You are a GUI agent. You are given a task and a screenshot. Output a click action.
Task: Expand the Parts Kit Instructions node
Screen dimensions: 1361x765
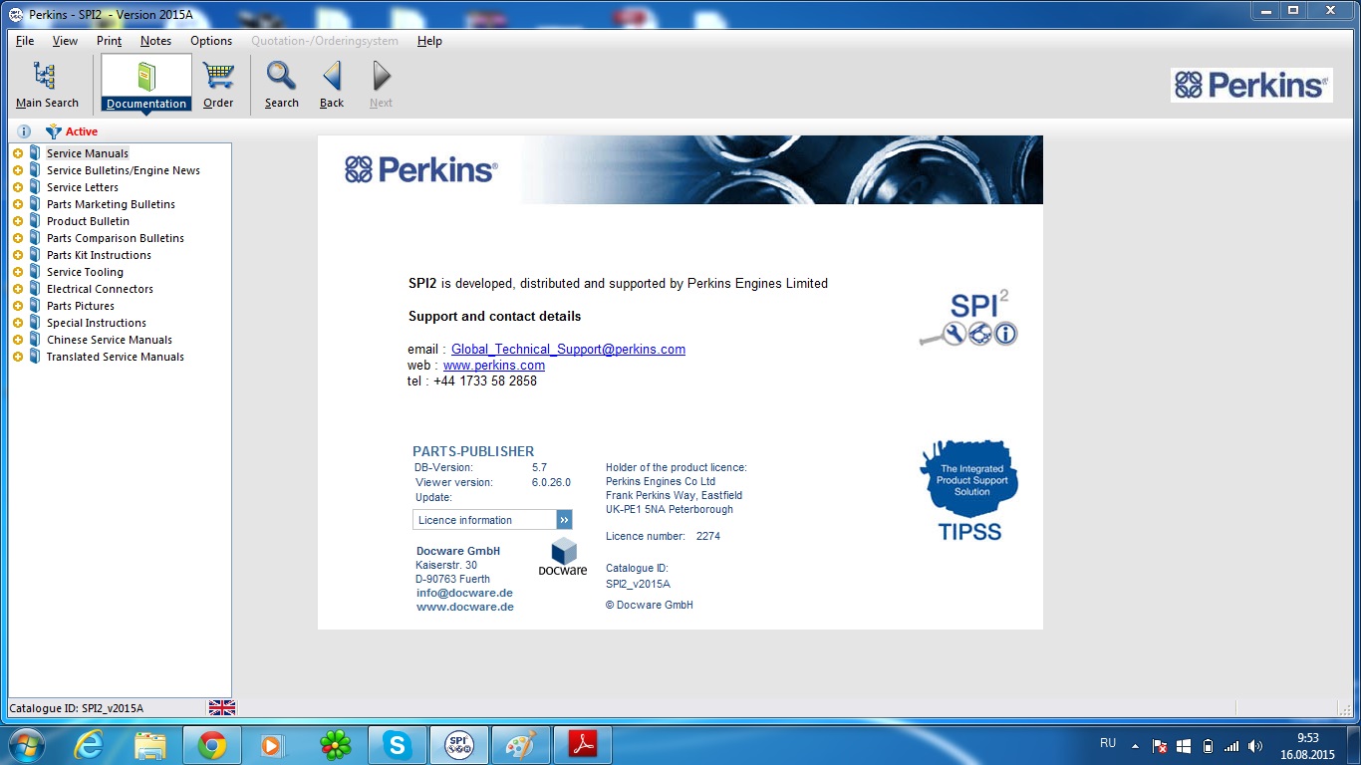pyautogui.click(x=18, y=255)
